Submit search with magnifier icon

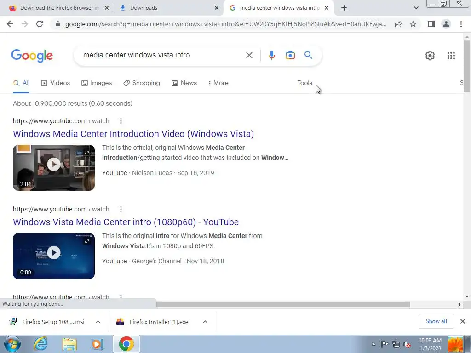(x=308, y=55)
